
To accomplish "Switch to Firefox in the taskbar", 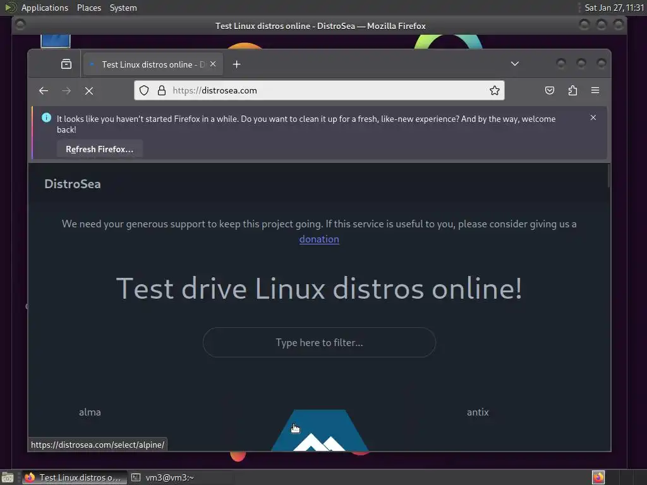I will (75, 477).
